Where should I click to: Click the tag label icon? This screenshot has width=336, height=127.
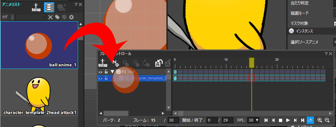point(57,17)
